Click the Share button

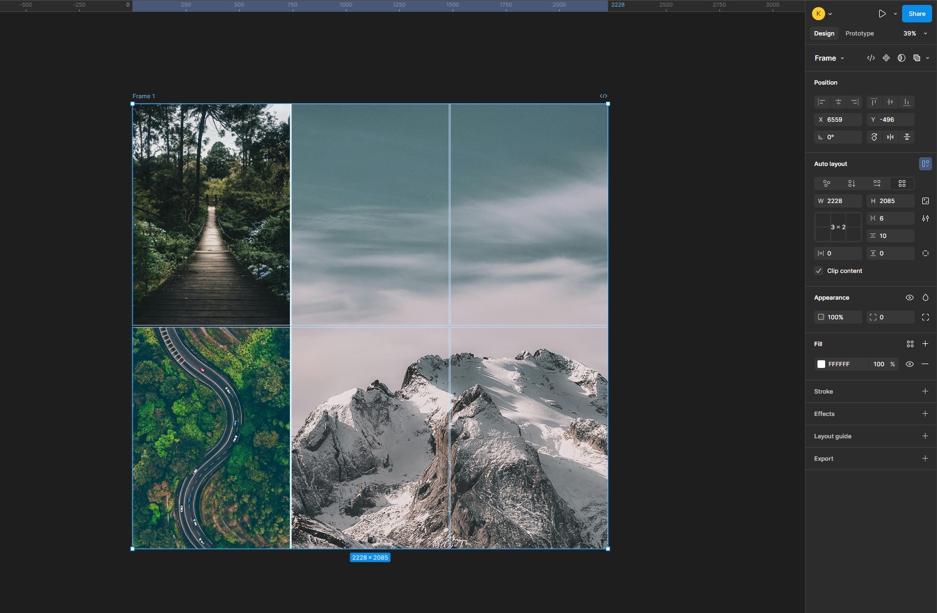pos(917,14)
